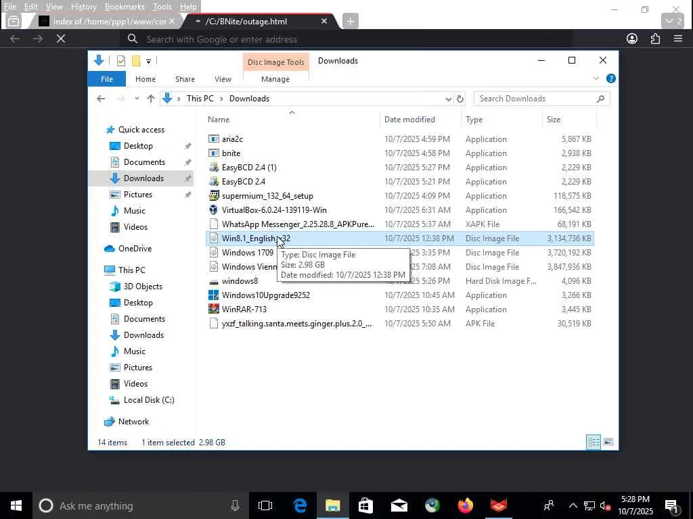This screenshot has height=519, width=693.
Task: Click the Search Downloads field
Action: coord(541,99)
